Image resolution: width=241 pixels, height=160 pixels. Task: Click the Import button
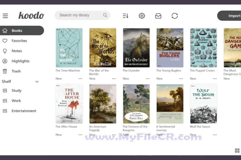coord(229,16)
